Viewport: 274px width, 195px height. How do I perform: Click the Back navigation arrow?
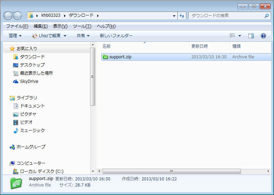[x=8, y=16]
